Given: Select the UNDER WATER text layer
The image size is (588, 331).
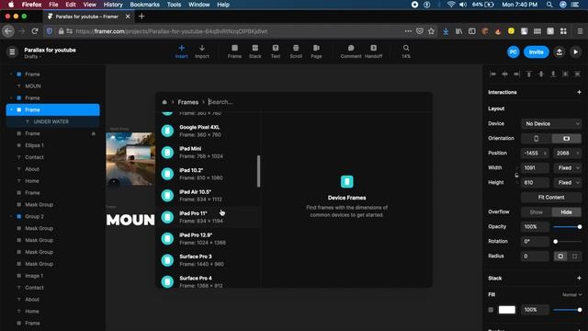Looking at the screenshot, I should tap(51, 121).
